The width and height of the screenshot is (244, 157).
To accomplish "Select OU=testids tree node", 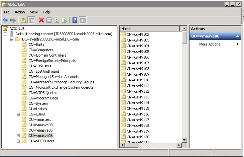I will (38, 109).
